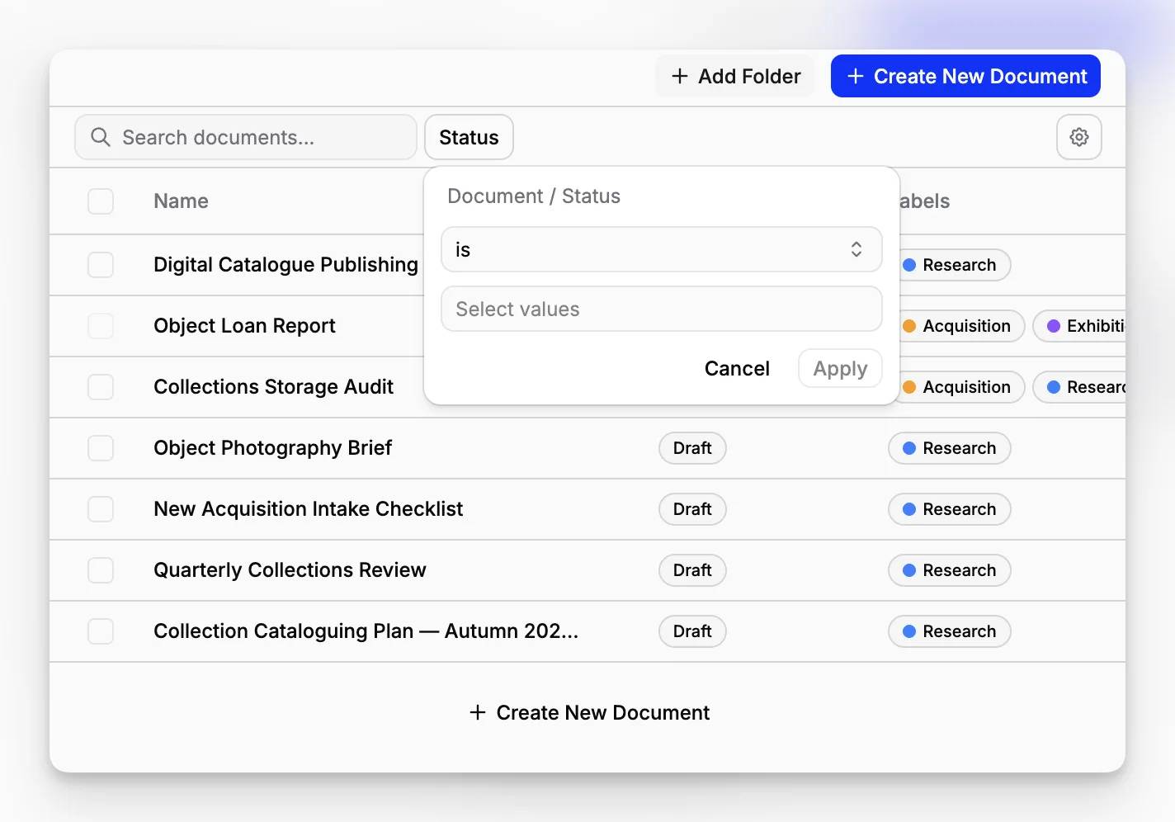The width and height of the screenshot is (1175, 822).
Task: Click Research label on Collection Cataloguing Plan row
Action: (950, 631)
